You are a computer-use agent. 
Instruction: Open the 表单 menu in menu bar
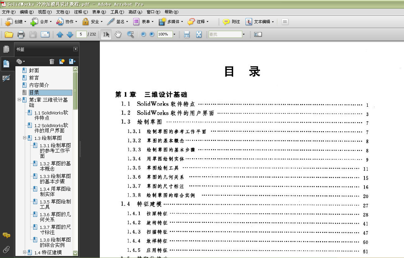(x=99, y=12)
